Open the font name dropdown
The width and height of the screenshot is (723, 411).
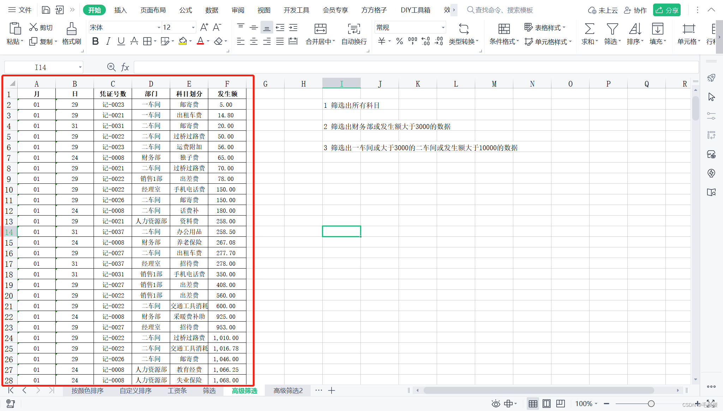pyautogui.click(x=159, y=27)
